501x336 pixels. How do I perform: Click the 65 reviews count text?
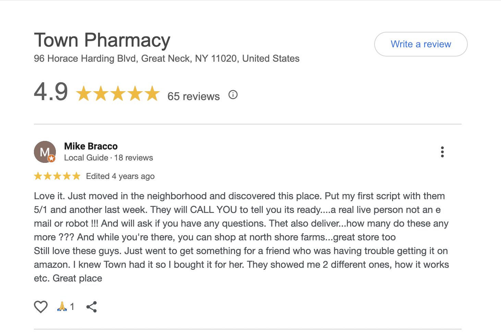[193, 96]
